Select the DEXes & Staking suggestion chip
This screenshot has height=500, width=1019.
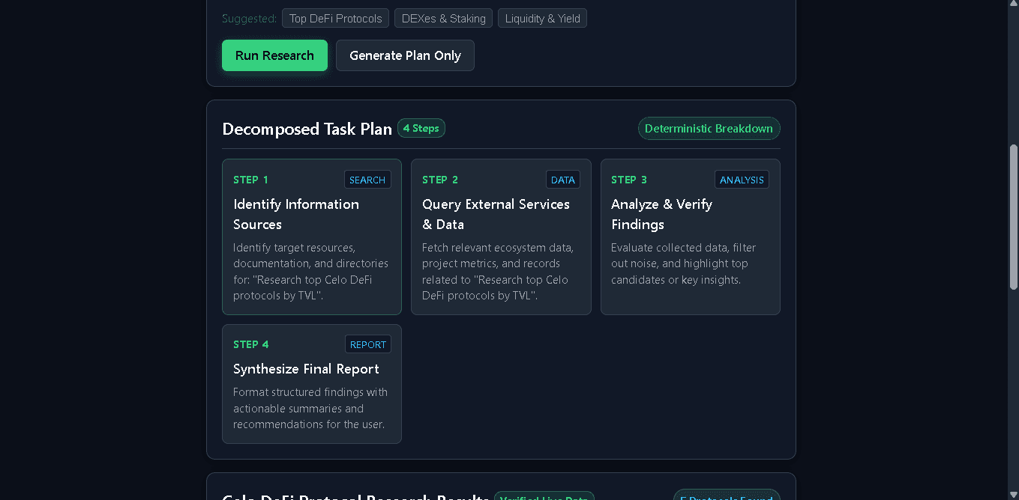click(444, 19)
